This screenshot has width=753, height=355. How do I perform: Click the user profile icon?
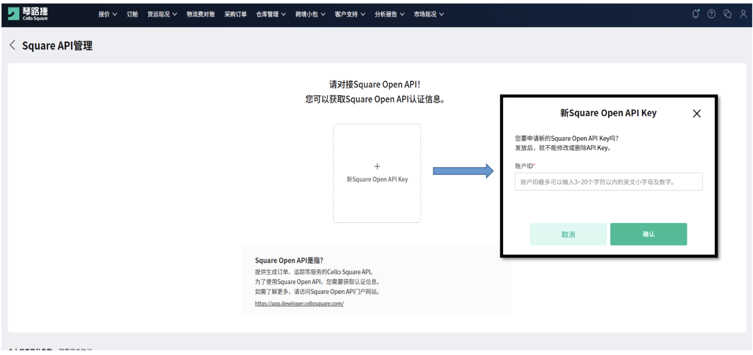point(743,13)
